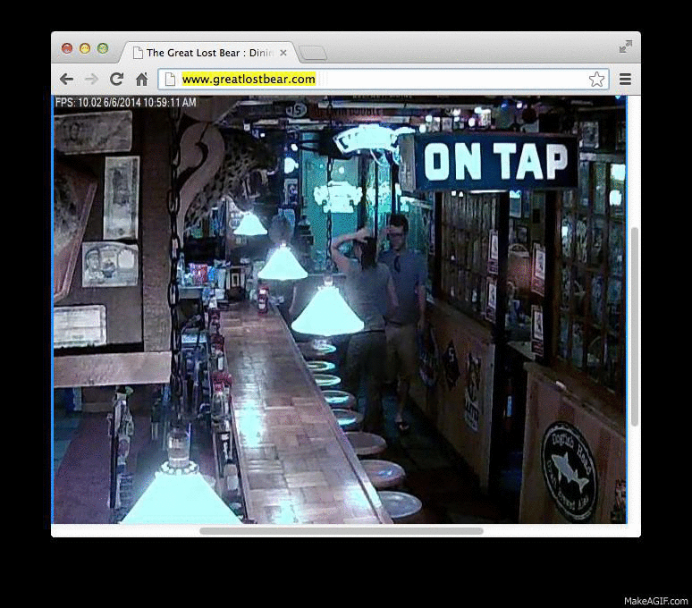This screenshot has width=692, height=608.
Task: Click the MakeAGIF.com watermark
Action: point(655,601)
